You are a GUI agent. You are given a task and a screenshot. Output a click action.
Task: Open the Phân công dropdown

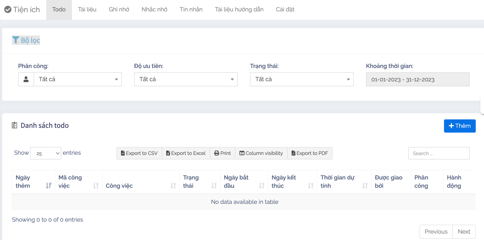click(78, 79)
